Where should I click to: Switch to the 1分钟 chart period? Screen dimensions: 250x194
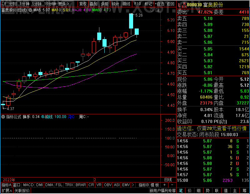coord(25,4)
